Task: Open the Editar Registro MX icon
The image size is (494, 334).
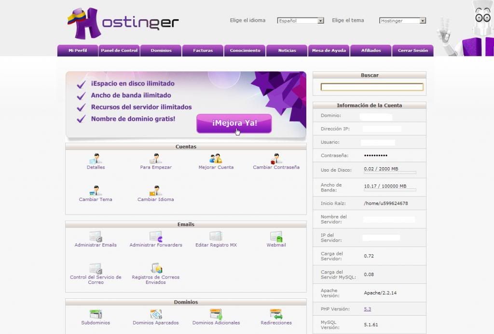Action: 216,237
